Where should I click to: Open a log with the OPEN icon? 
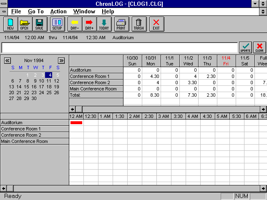[x=24, y=25]
